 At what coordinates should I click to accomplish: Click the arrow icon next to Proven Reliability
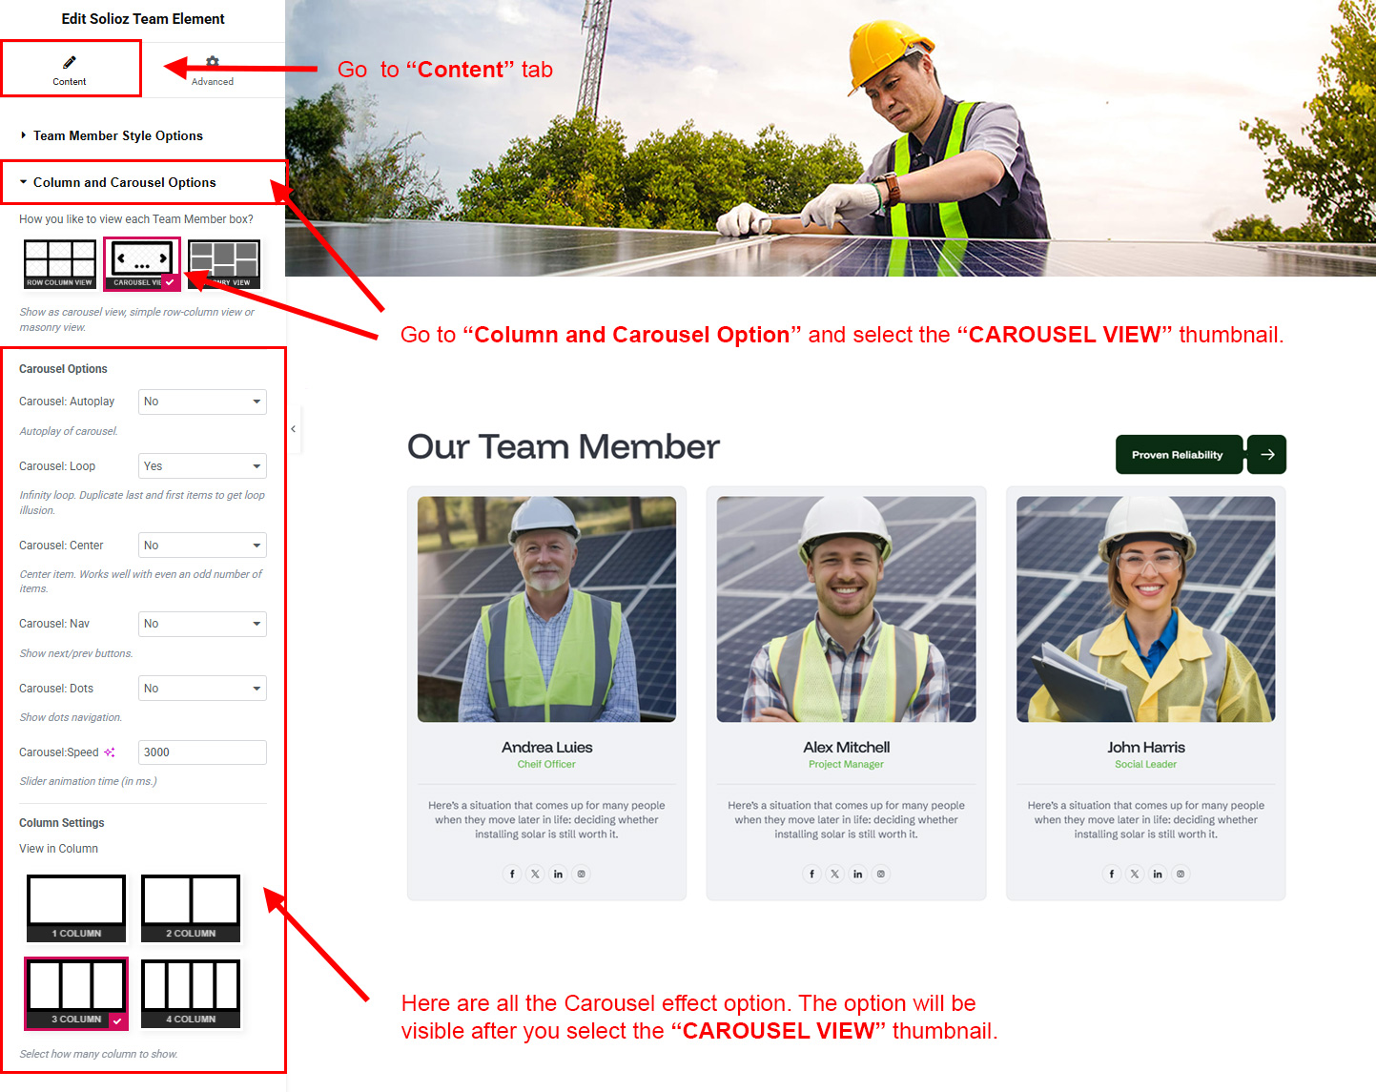coord(1266,455)
